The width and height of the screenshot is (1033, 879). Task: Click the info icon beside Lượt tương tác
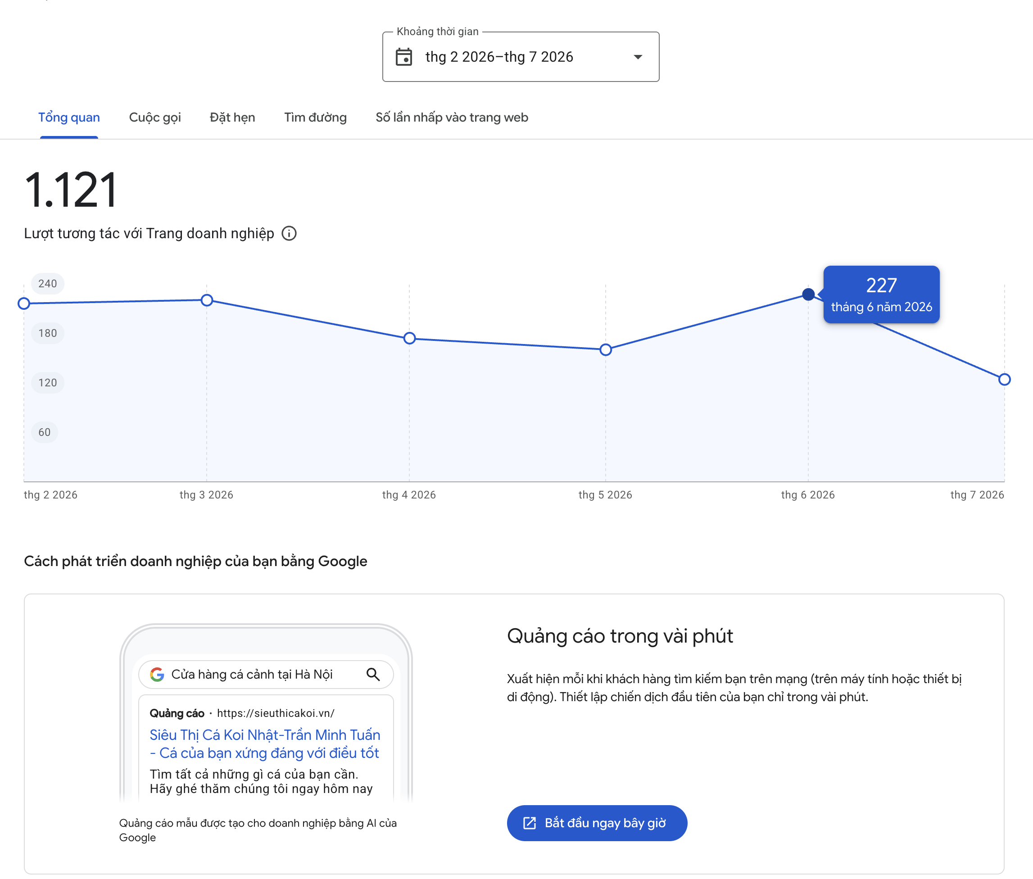tap(289, 233)
